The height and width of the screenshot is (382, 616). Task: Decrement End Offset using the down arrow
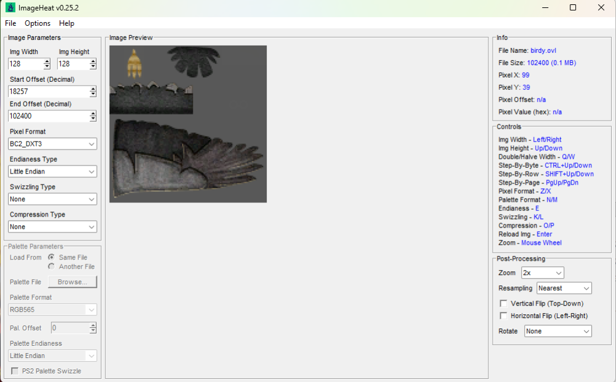click(x=93, y=119)
